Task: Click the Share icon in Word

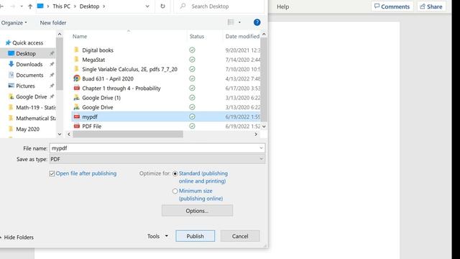Action: coord(423,6)
